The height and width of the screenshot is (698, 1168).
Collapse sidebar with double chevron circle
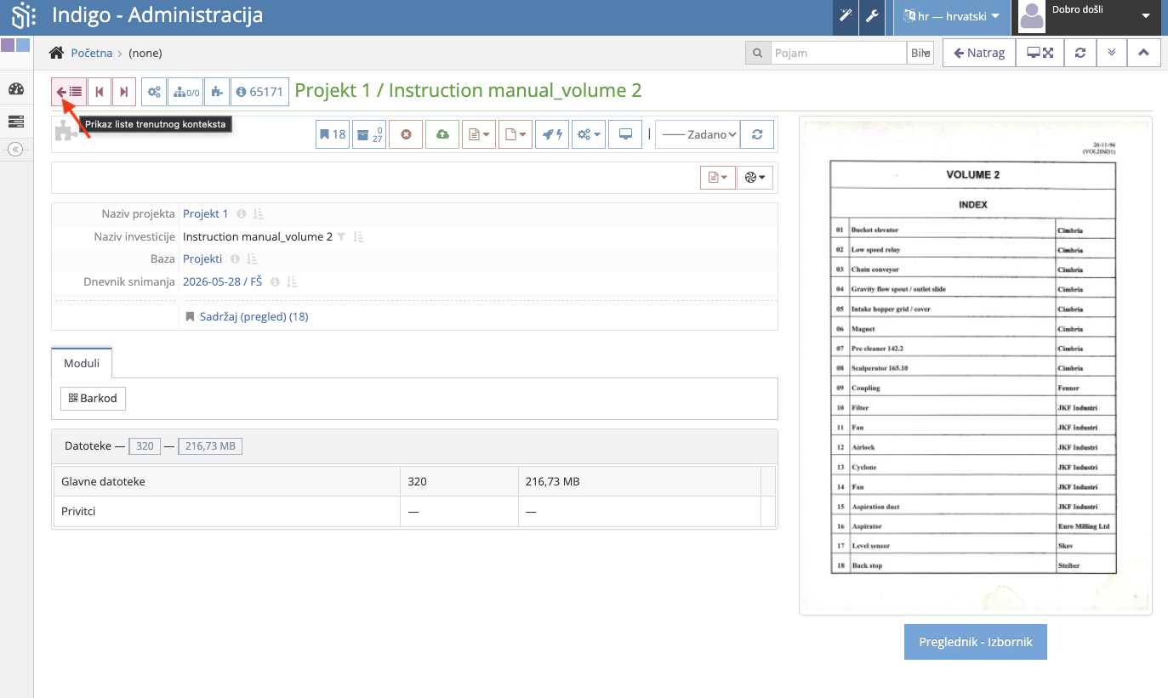(x=15, y=150)
